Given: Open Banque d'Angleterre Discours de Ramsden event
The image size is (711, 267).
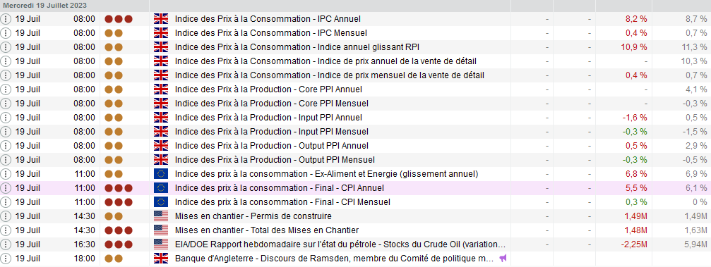Looking at the screenshot, I should 334,259.
